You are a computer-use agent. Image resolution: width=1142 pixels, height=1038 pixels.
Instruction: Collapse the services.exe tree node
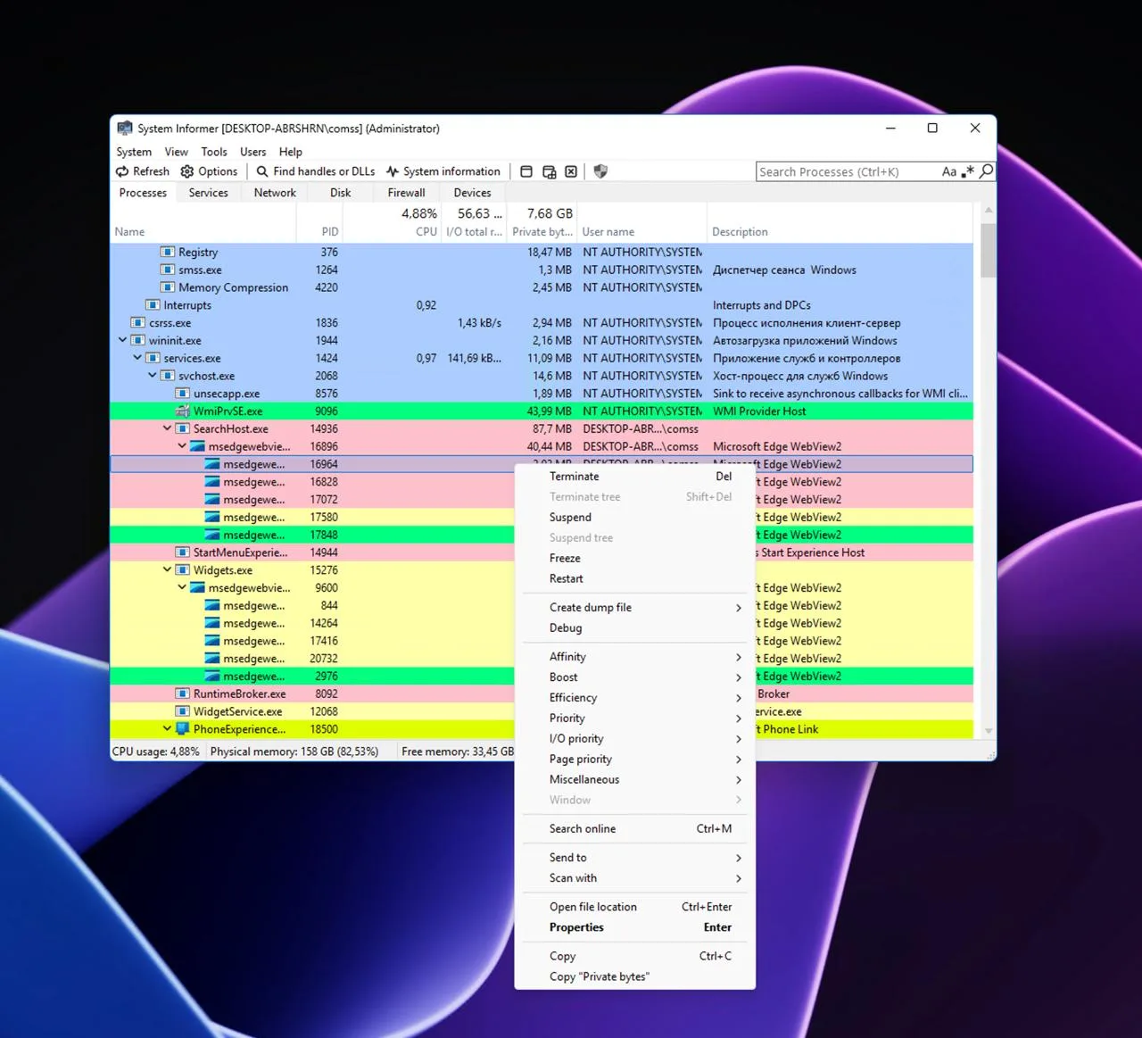(137, 358)
